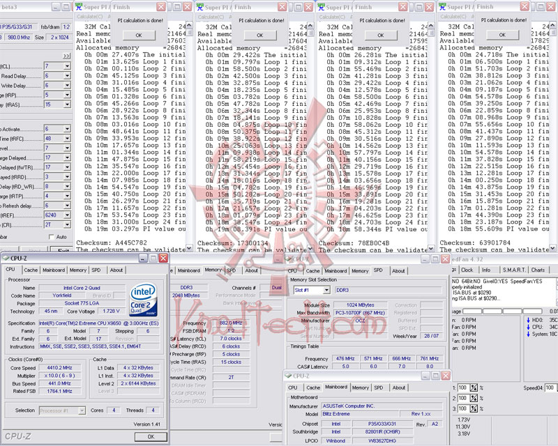Select the S.M.A.R.T. tab in SpeedFan
The image size is (558, 446).
tap(514, 270)
